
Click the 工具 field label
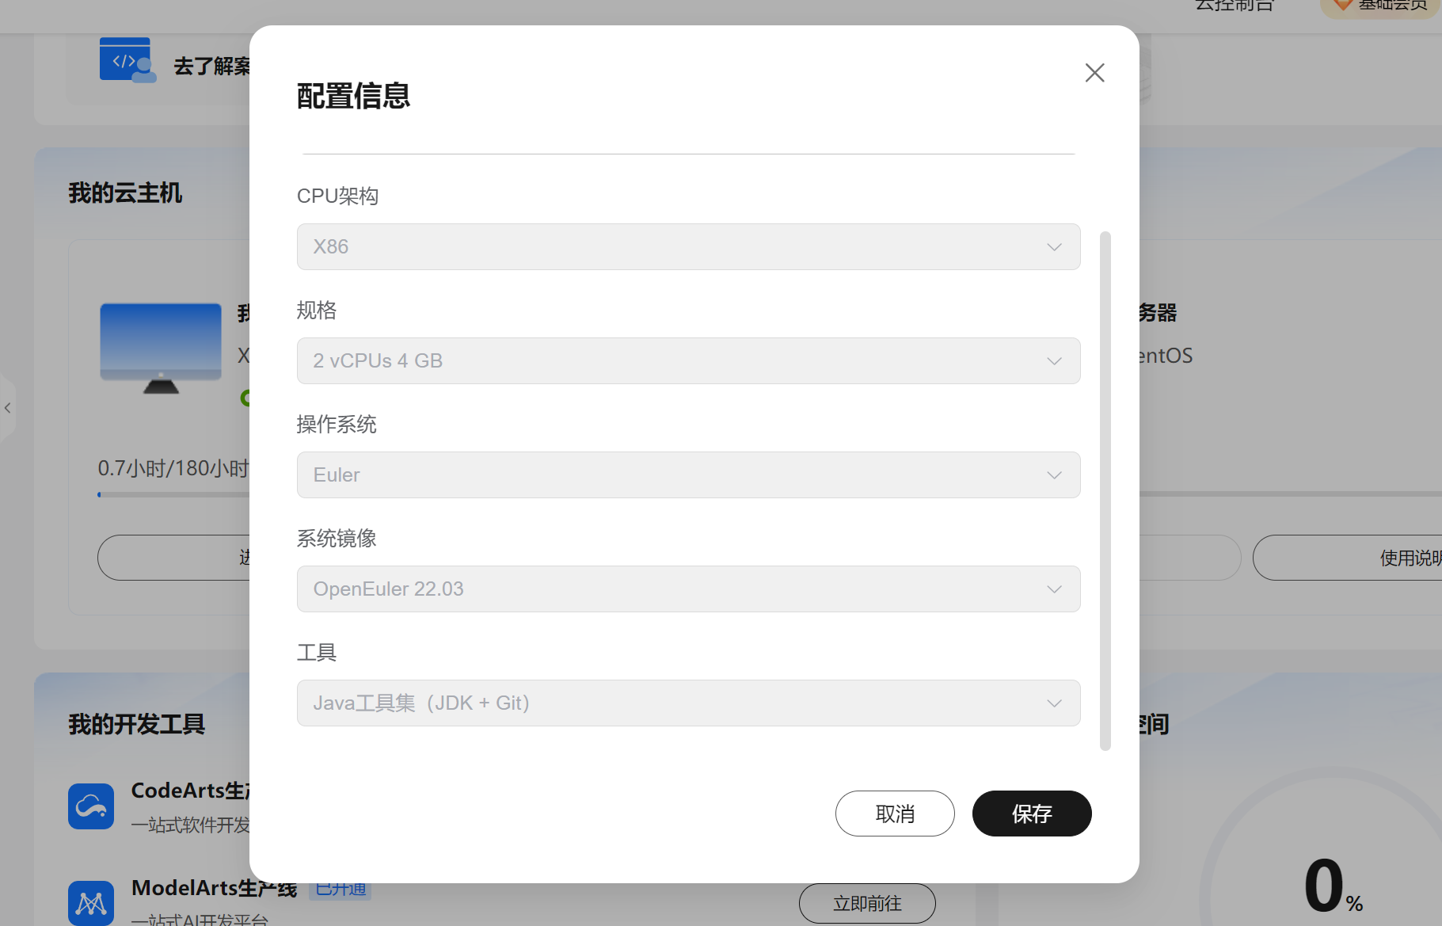(x=317, y=653)
